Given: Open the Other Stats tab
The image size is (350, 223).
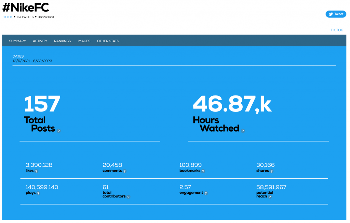Looking at the screenshot, I should (x=108, y=41).
